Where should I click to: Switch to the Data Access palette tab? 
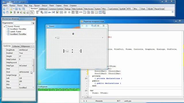click(89, 9)
